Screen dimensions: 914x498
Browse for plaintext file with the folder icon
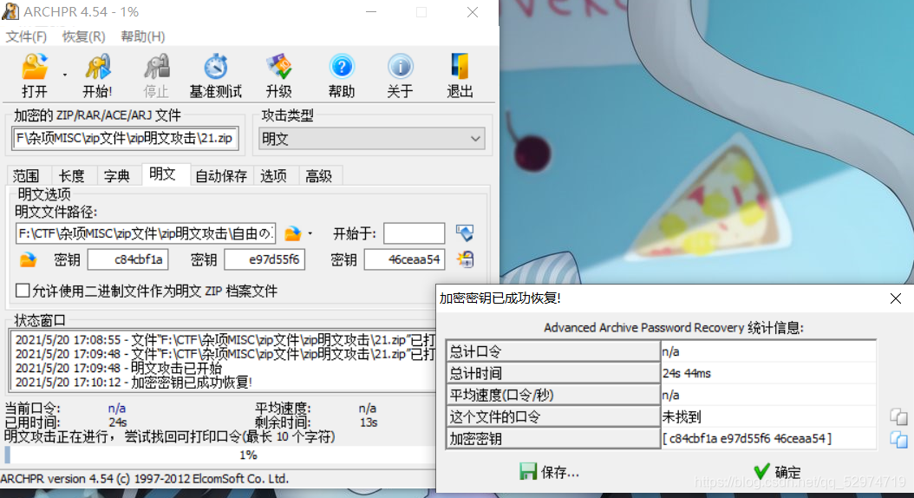tap(292, 234)
